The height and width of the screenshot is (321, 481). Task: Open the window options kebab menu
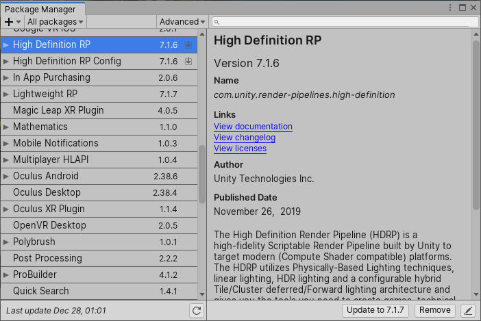[450, 7]
